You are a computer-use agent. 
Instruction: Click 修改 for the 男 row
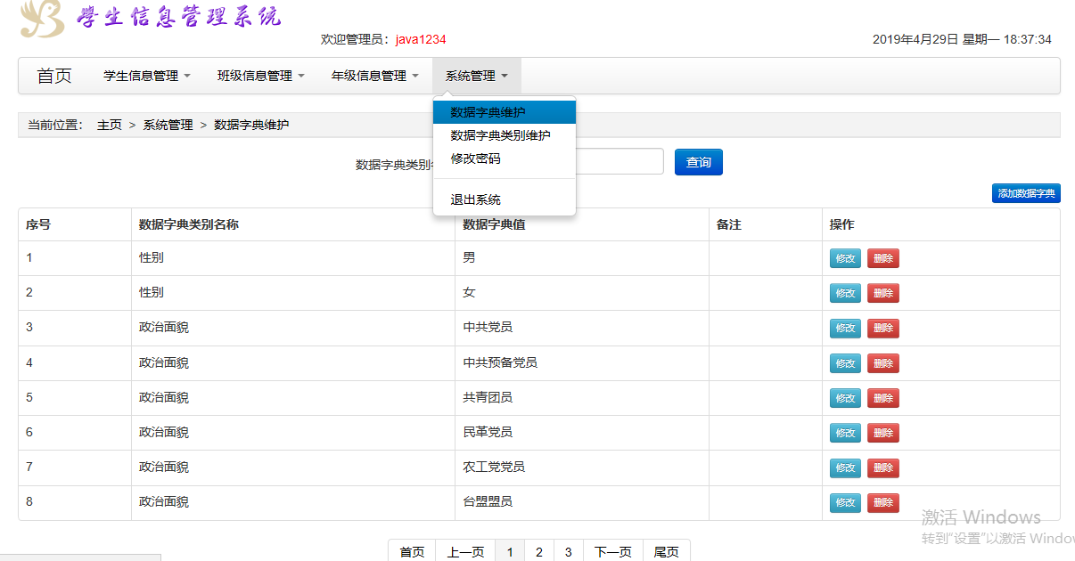846,258
